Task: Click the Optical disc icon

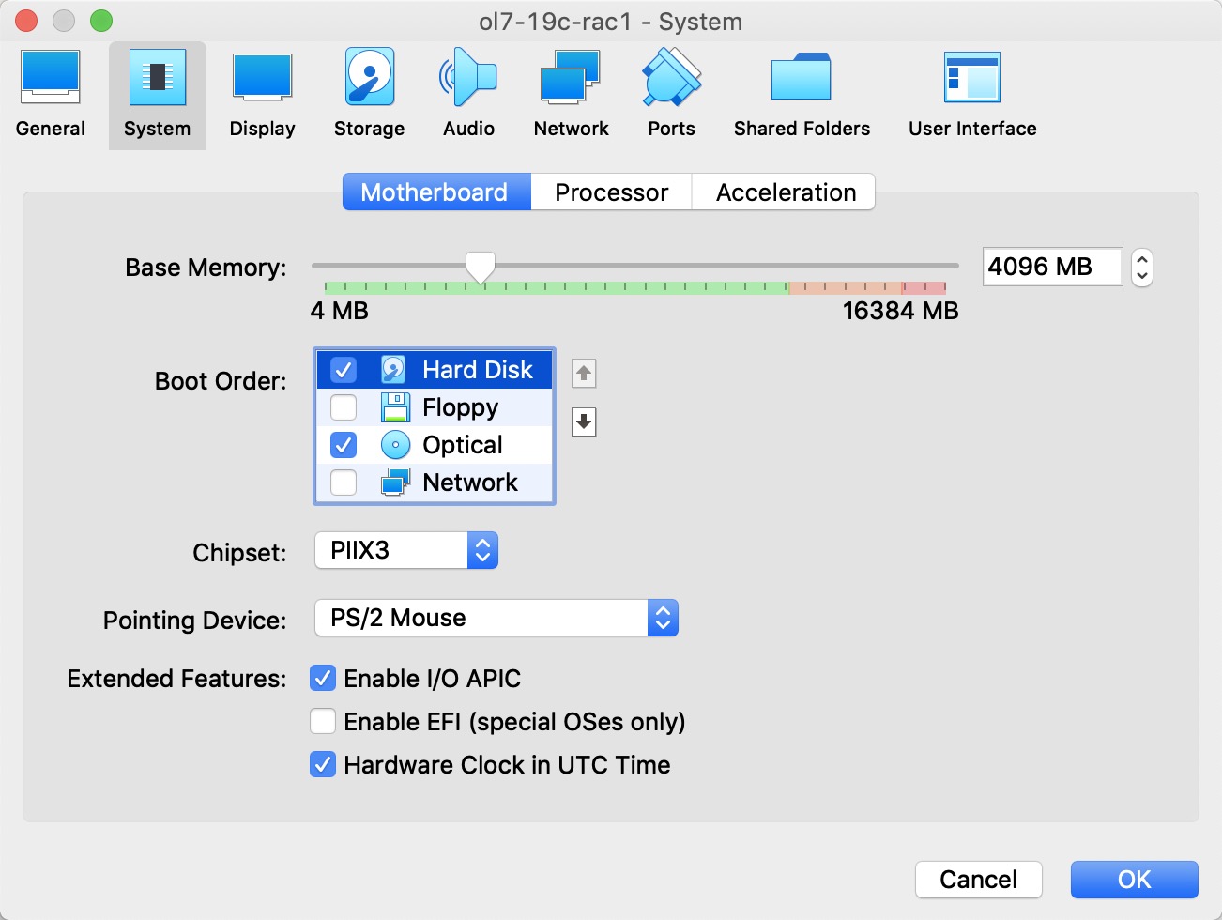Action: [x=395, y=445]
